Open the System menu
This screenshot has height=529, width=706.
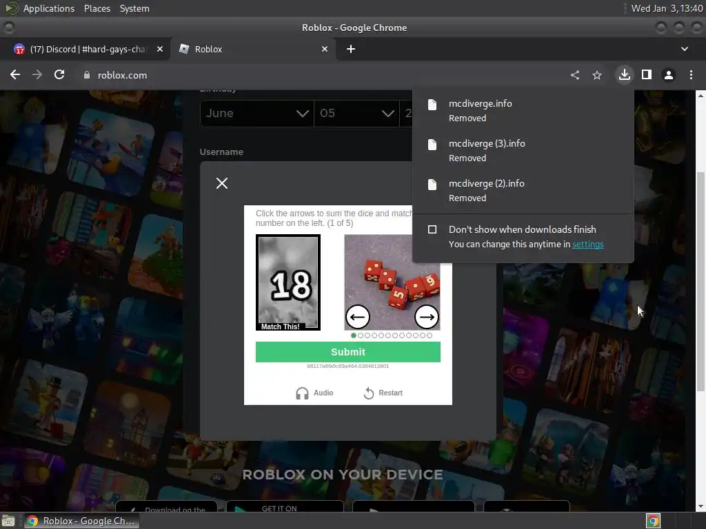134,8
